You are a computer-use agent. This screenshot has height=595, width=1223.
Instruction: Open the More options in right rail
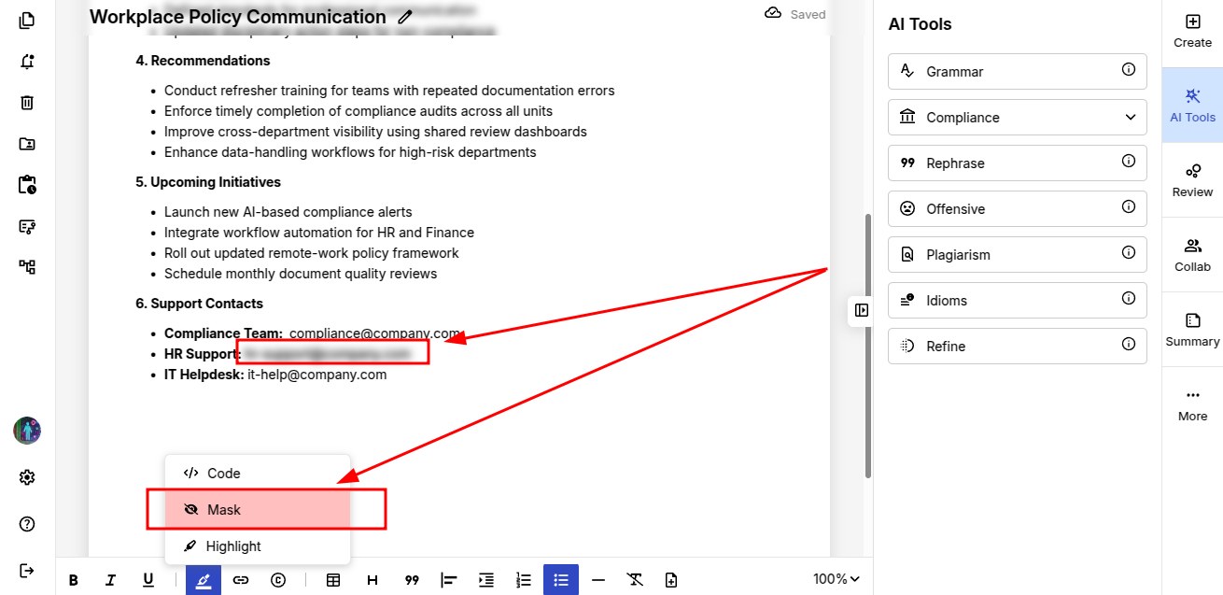[1192, 404]
